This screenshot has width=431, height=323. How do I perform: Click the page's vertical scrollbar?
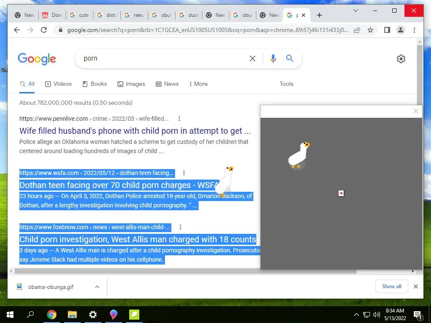coord(420,74)
